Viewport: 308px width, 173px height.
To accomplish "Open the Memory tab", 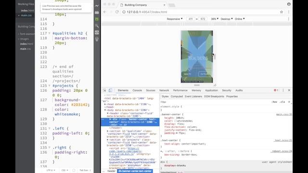I will tap(196, 90).
